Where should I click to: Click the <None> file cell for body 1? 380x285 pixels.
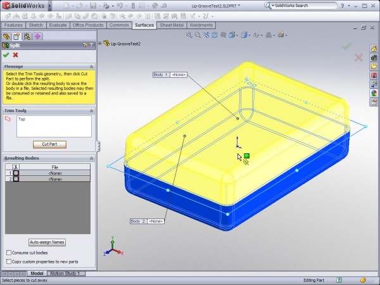tap(54, 173)
